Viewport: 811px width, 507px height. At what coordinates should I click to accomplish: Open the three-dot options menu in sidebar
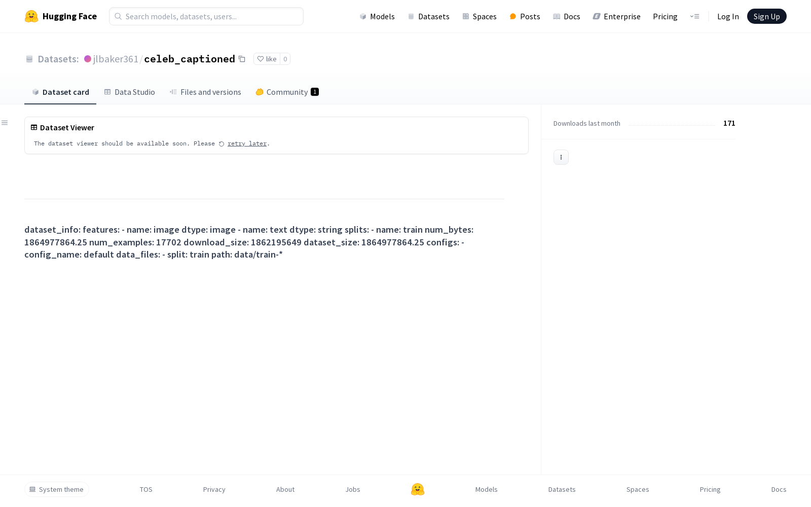point(561,157)
